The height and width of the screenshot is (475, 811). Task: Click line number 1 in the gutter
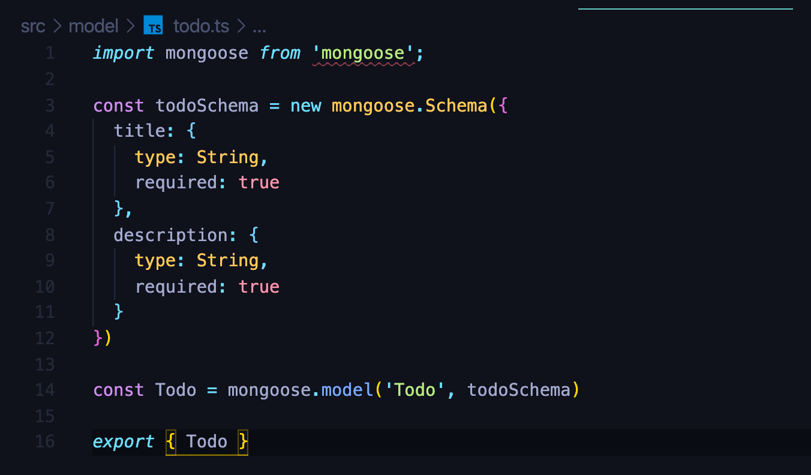point(50,53)
